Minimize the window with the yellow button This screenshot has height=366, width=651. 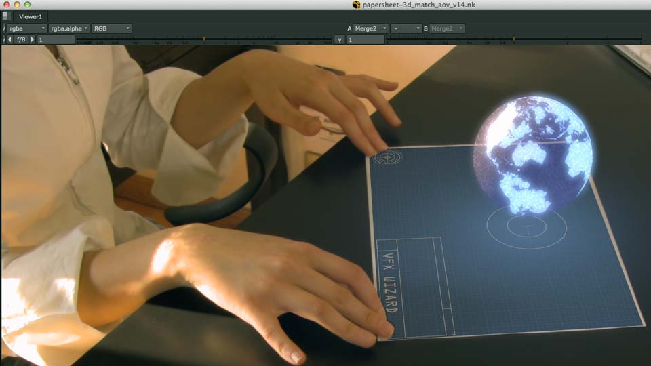(17, 5)
